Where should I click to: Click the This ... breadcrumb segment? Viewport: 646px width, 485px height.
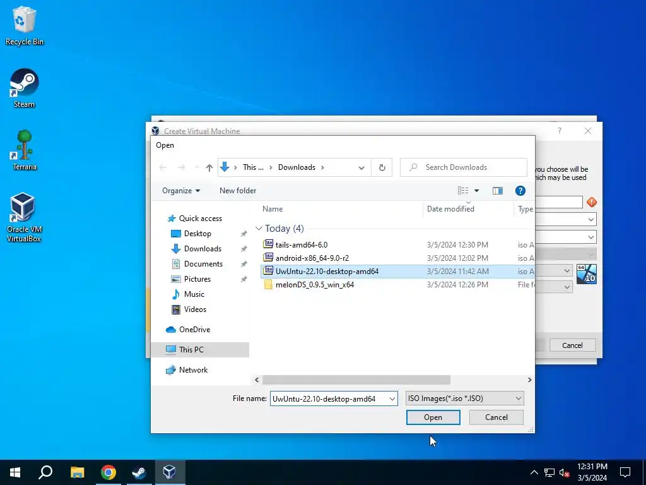click(x=253, y=167)
